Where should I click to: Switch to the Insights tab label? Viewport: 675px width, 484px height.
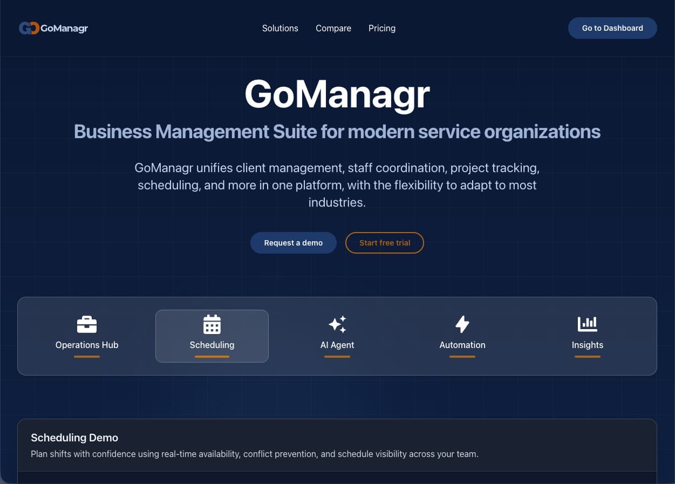pyautogui.click(x=588, y=345)
